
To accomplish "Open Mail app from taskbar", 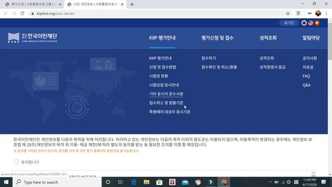I will pos(185,182).
